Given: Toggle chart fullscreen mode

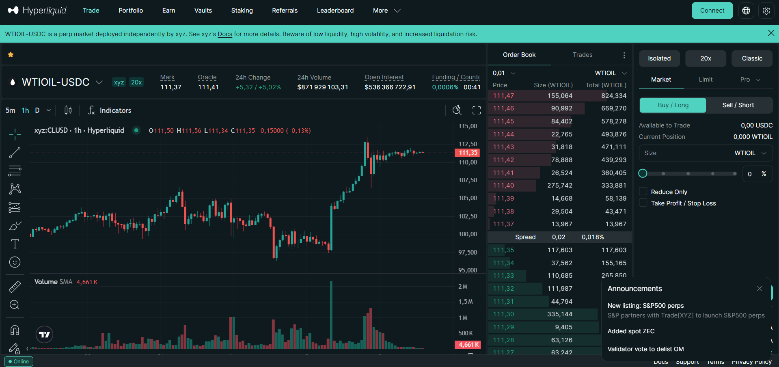Looking at the screenshot, I should coord(477,110).
